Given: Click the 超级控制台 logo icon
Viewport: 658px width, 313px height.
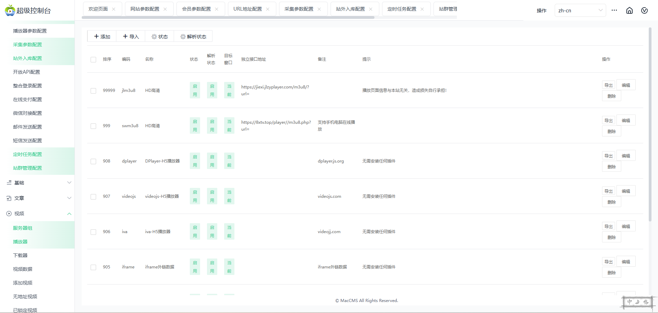Looking at the screenshot, I should click(x=10, y=11).
